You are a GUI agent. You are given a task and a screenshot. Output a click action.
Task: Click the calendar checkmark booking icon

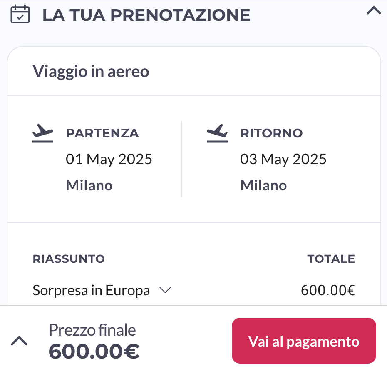[x=20, y=14]
